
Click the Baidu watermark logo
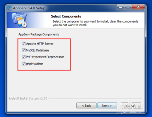(130, 106)
